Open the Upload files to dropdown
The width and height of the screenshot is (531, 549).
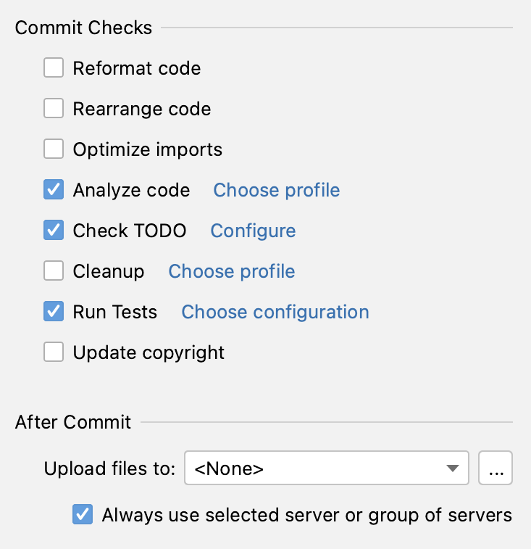pyautogui.click(x=327, y=468)
